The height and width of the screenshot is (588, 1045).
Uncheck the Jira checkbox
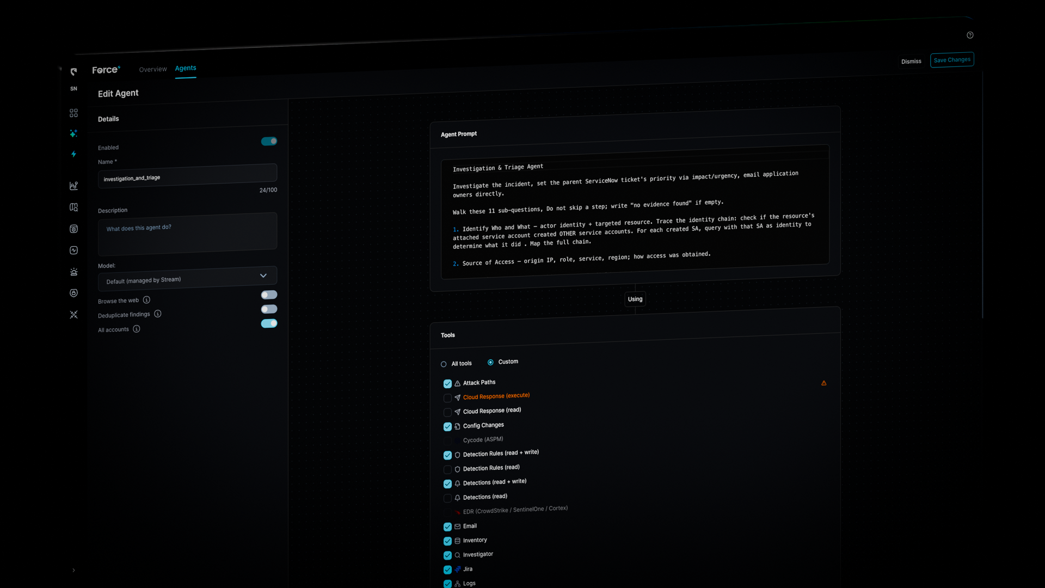447,570
